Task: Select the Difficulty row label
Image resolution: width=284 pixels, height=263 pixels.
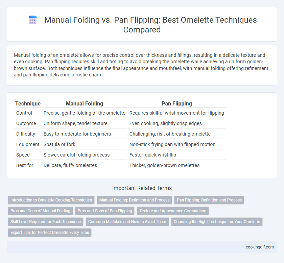Action: (x=26, y=134)
